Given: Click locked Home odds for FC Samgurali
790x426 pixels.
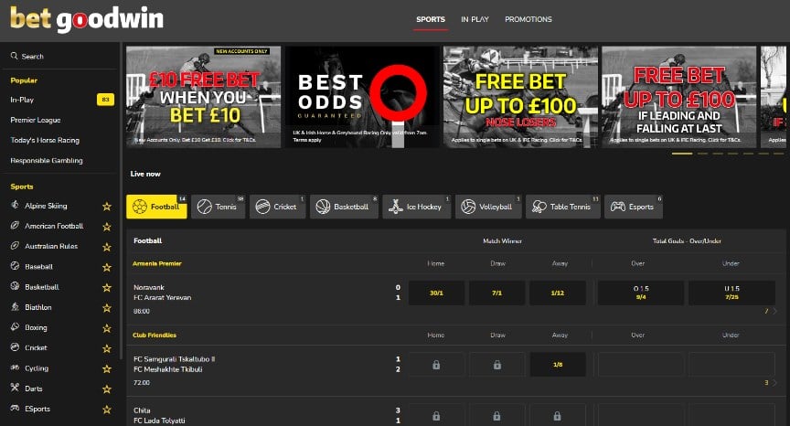Looking at the screenshot, I should click(x=436, y=365).
